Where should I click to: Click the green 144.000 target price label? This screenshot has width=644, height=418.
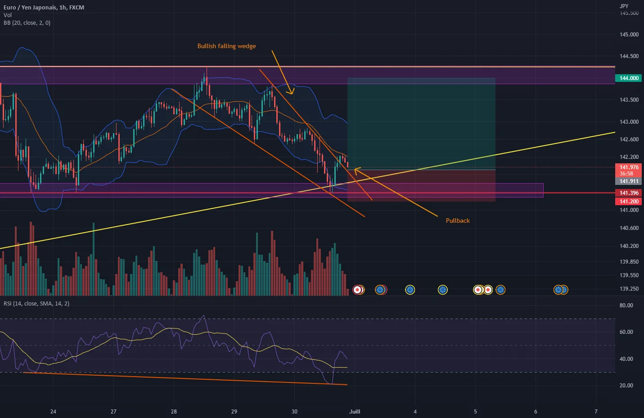(629, 78)
